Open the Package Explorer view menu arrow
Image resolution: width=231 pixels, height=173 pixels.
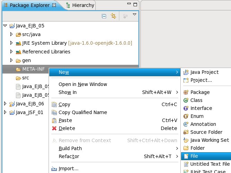[x=135, y=15]
